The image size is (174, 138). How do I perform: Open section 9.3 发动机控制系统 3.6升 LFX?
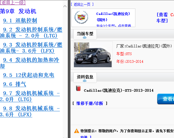click(x=31, y=48)
